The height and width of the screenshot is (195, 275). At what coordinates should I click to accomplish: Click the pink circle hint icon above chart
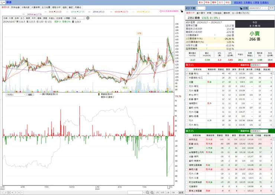tap(161, 11)
